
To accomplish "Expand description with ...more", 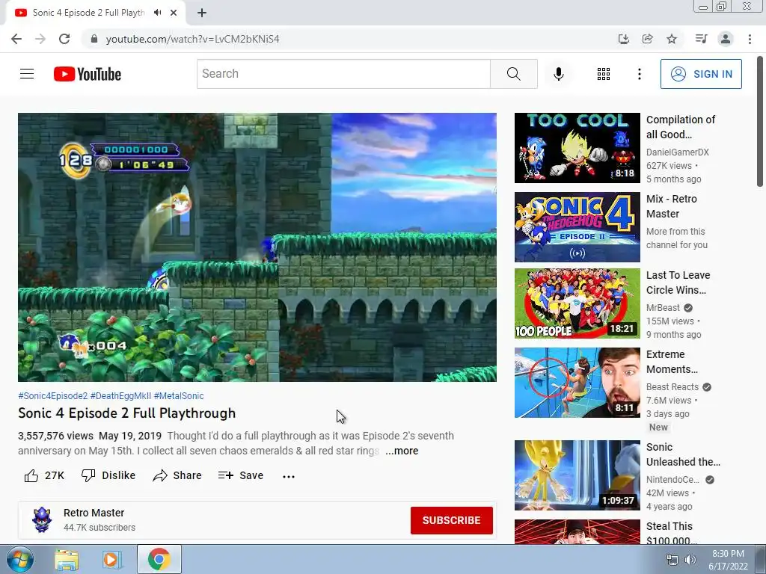I will click(x=402, y=451).
